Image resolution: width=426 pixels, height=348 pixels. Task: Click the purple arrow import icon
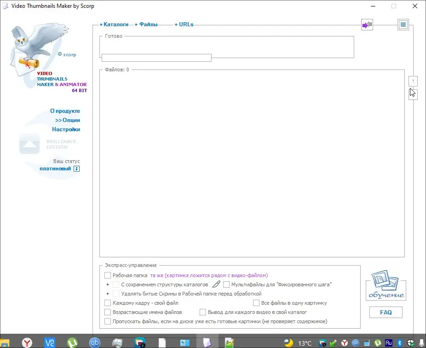coord(367,25)
